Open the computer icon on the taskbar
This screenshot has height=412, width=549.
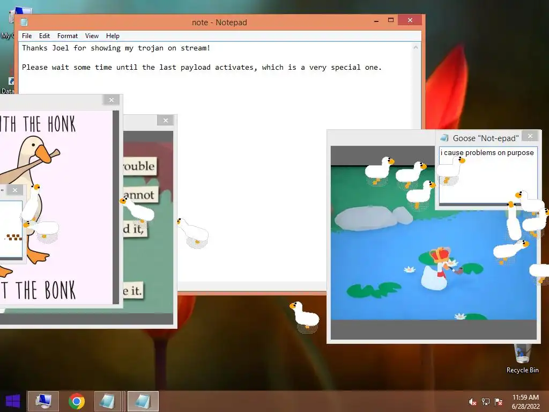pyautogui.click(x=43, y=401)
